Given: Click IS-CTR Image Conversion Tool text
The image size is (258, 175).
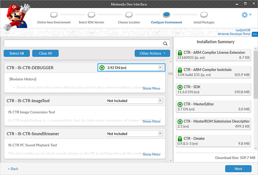Looking at the screenshot, I should [32, 112].
